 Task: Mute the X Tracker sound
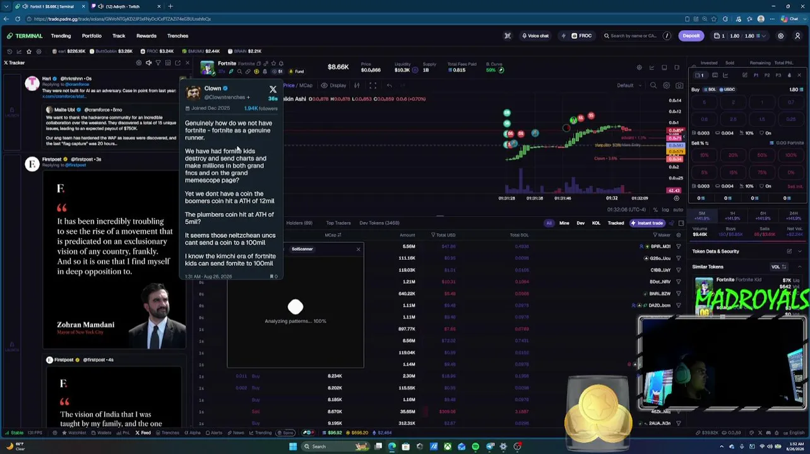pos(148,63)
